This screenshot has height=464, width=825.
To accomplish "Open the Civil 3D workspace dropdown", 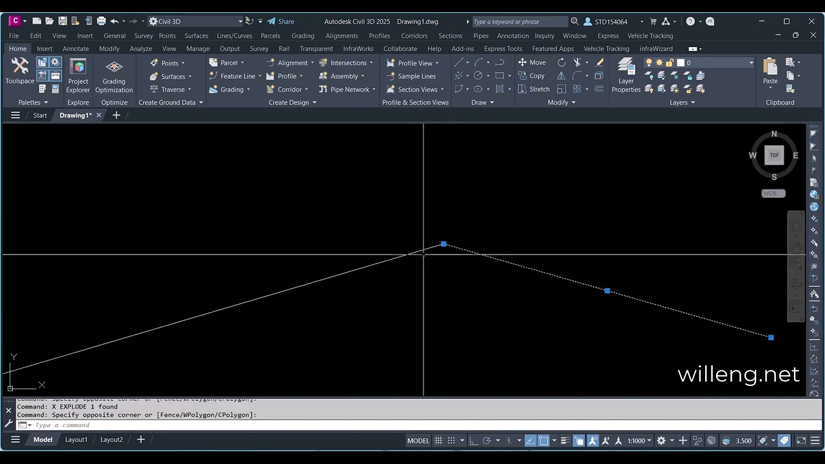I will point(196,21).
